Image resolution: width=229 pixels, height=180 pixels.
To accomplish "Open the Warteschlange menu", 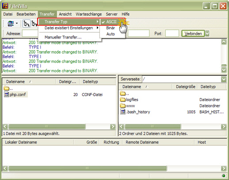I will 89,14.
